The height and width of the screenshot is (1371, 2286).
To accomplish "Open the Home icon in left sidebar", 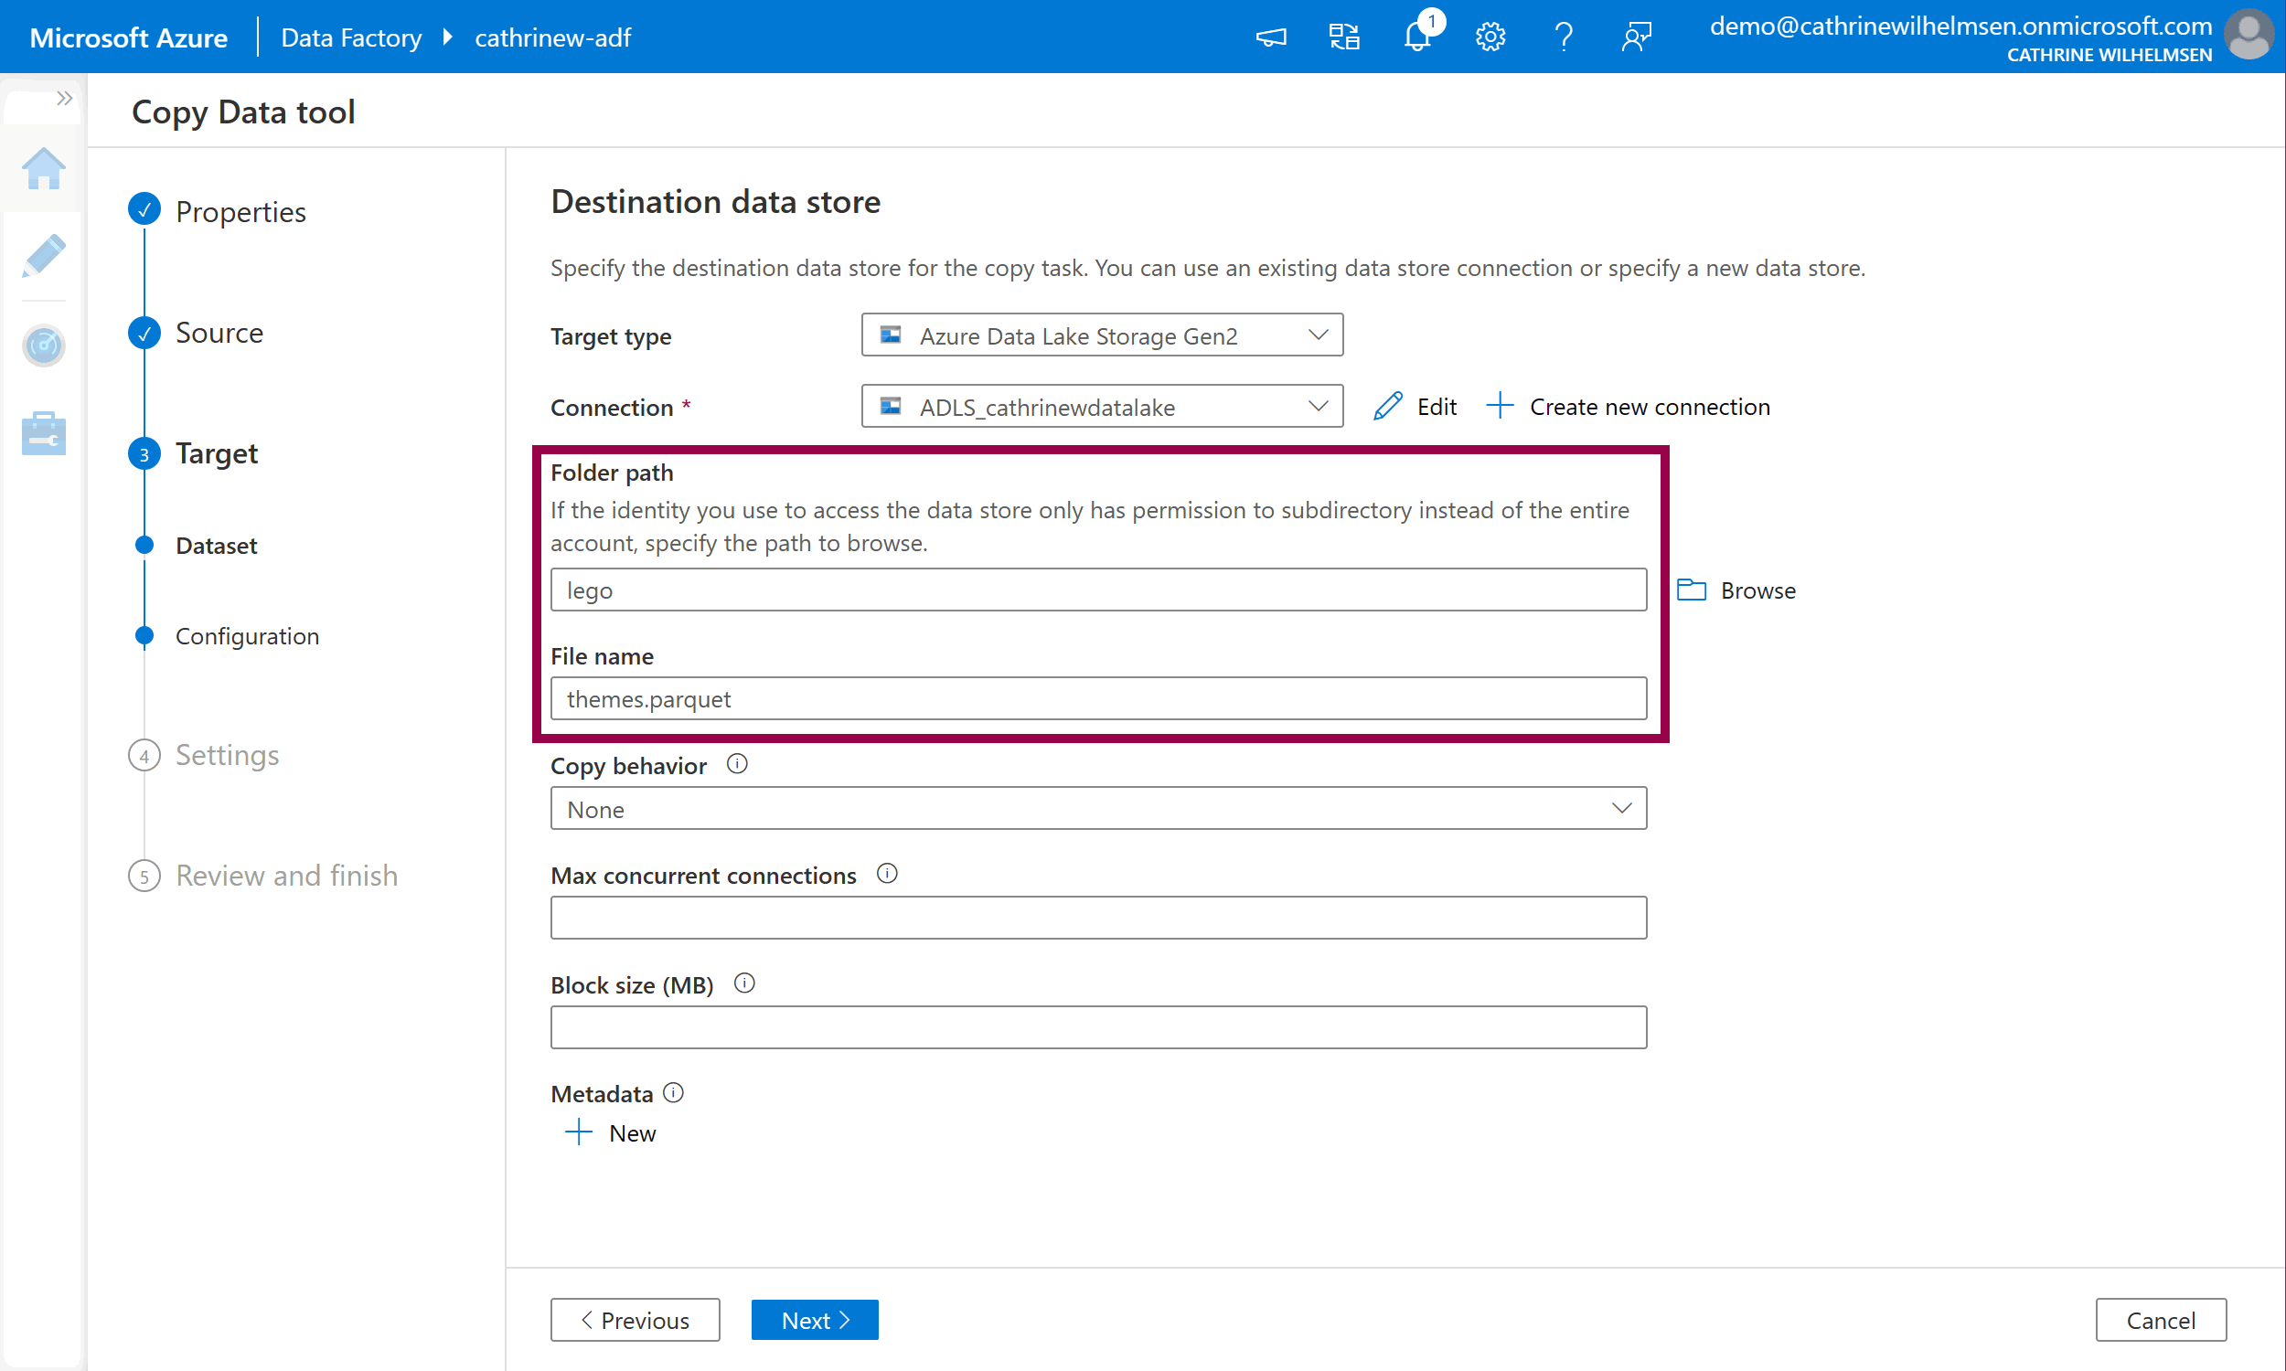I will pos(43,170).
